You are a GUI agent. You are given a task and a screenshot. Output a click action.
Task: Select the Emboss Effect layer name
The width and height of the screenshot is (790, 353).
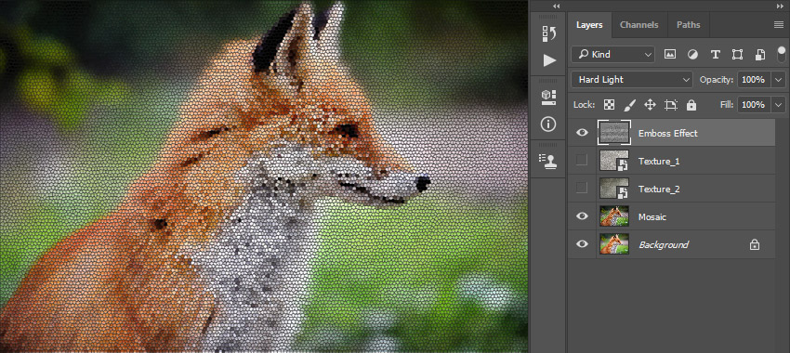pos(667,134)
